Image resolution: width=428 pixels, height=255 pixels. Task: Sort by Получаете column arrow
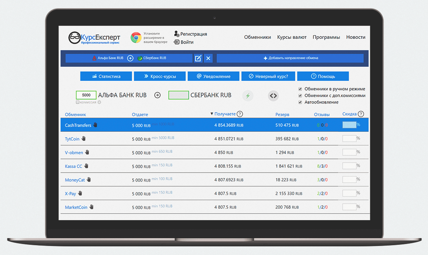click(212, 114)
